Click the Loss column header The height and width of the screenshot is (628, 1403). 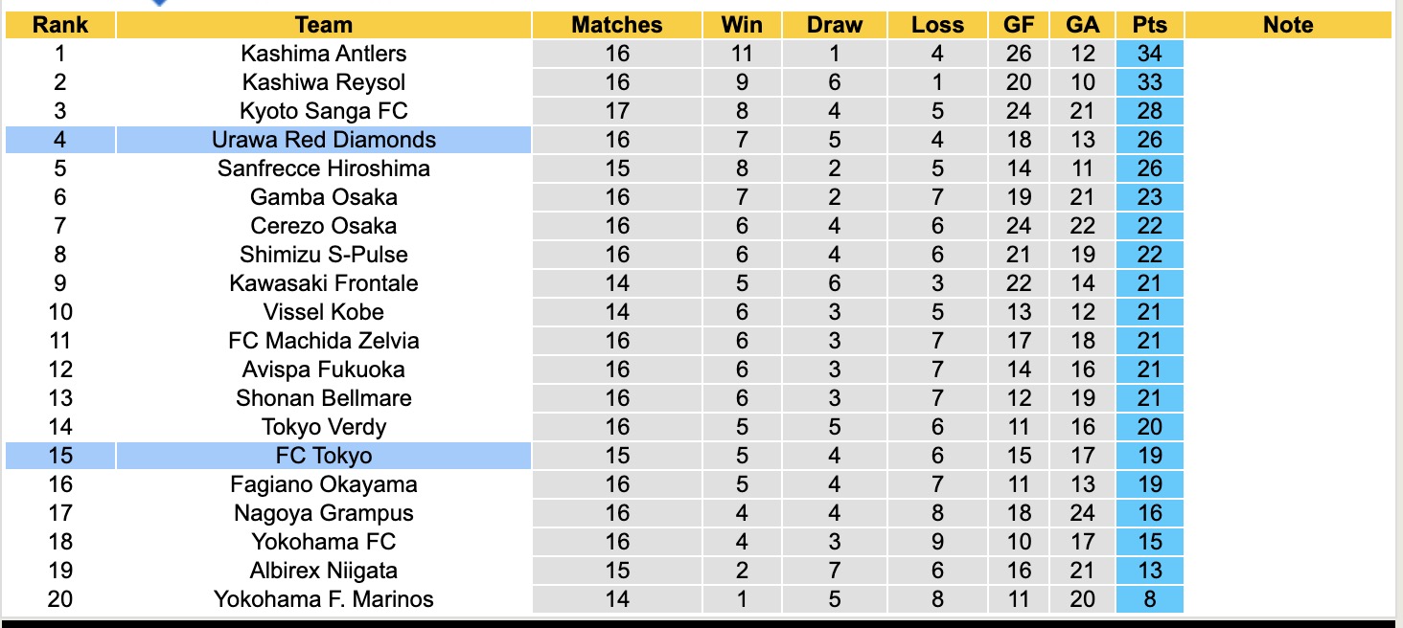(937, 25)
